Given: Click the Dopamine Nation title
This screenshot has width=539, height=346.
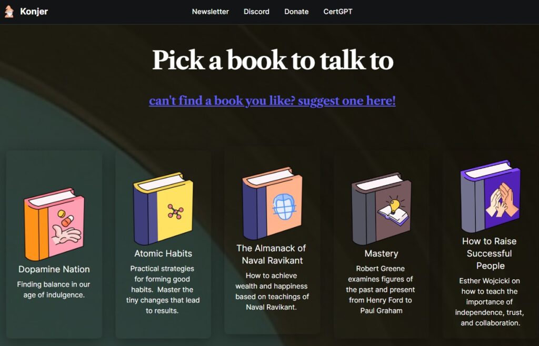Looking at the screenshot, I should point(54,269).
